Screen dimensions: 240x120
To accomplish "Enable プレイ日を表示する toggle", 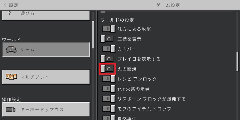I will tap(107, 59).
